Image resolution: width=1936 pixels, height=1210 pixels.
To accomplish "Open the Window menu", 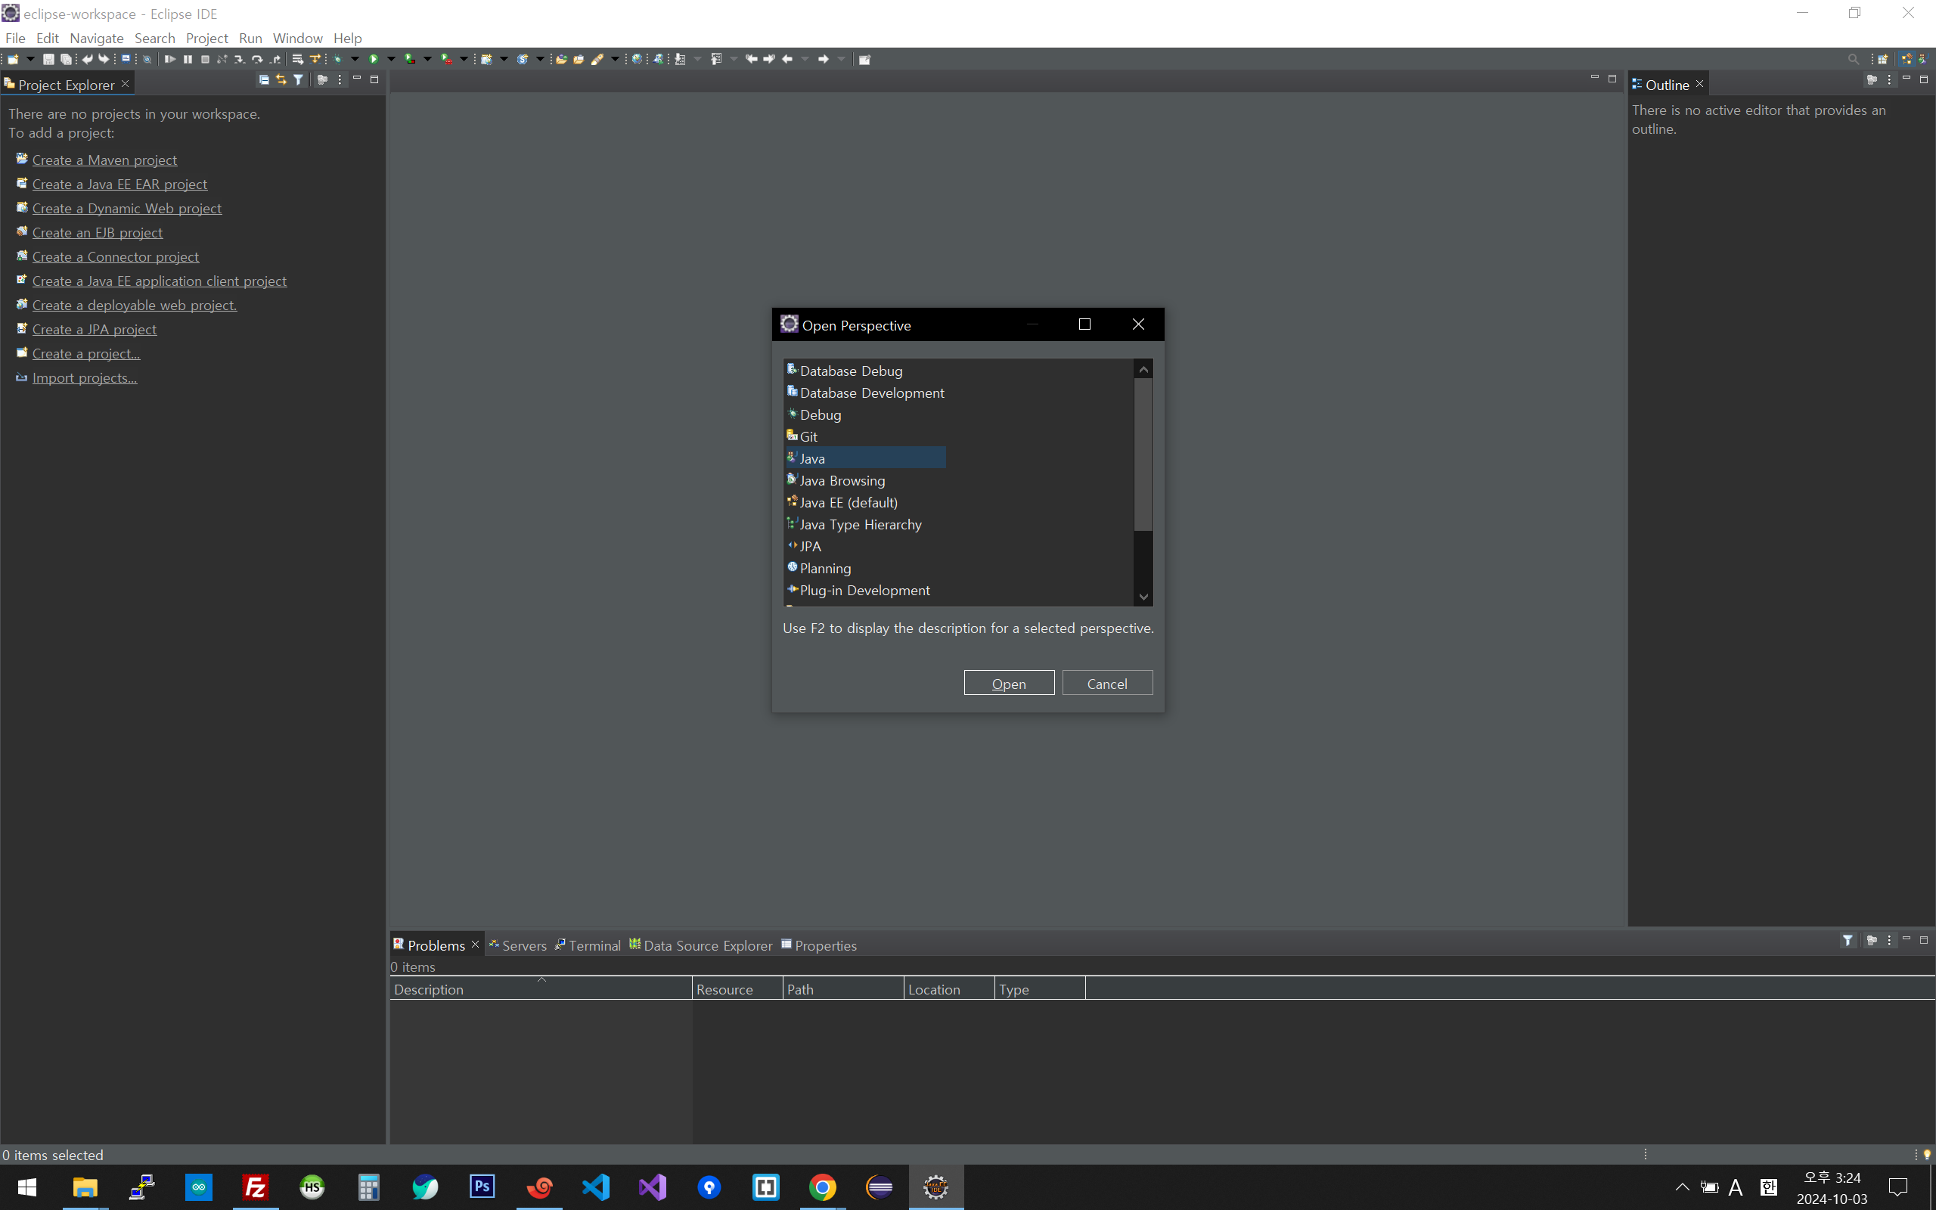I will [x=296, y=39].
